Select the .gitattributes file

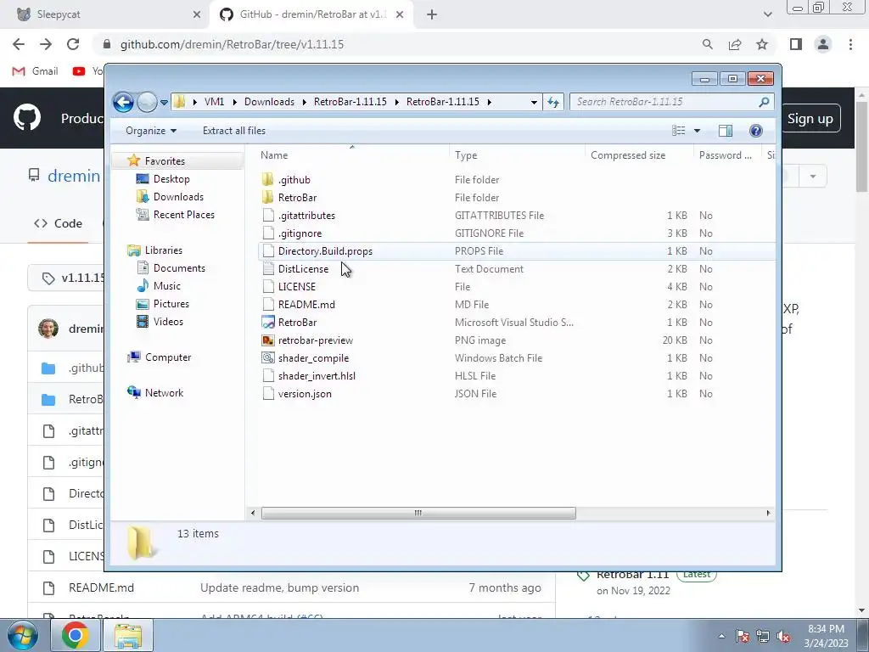coord(306,216)
